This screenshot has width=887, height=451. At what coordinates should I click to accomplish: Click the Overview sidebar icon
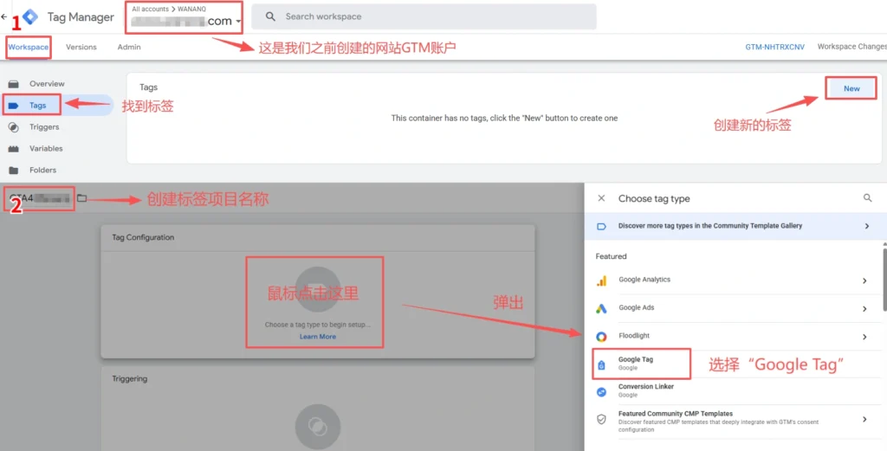pos(14,84)
